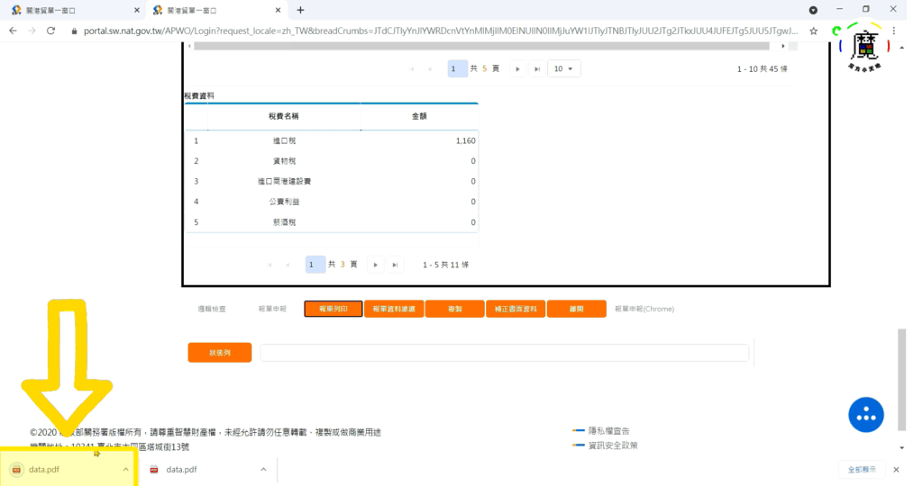This screenshot has width=923, height=486.
Task: Open a new browser tab with the plus icon
Action: tap(300, 10)
